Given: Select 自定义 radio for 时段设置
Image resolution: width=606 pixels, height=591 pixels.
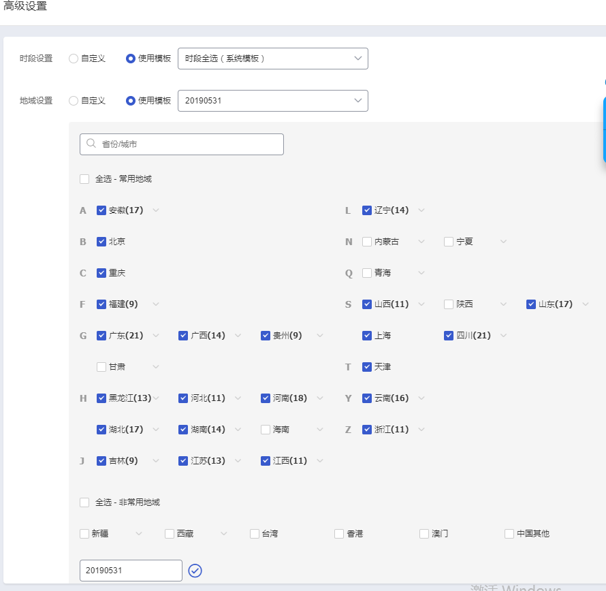Looking at the screenshot, I should coord(74,59).
